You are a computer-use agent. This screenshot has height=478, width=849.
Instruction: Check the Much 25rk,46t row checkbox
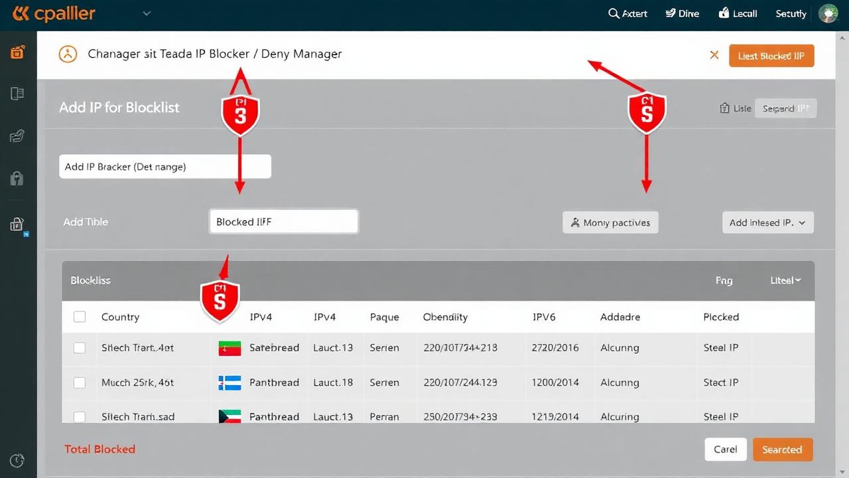(80, 382)
